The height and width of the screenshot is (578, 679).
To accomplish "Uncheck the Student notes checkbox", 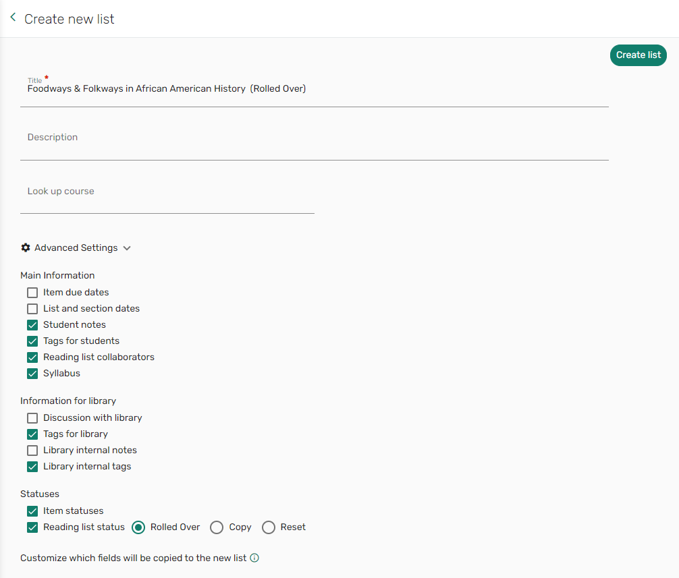I will [x=32, y=325].
